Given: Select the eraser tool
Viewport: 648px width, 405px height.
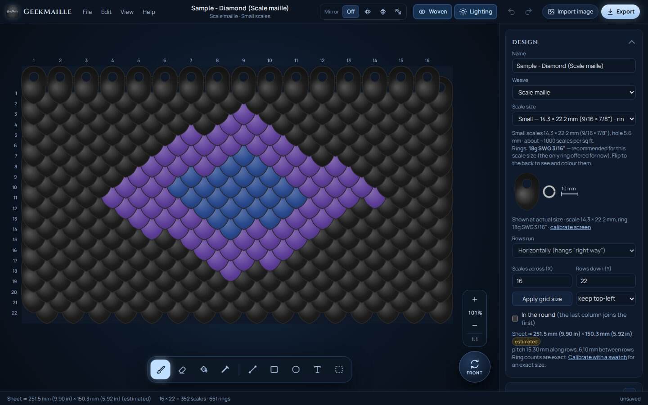Looking at the screenshot, I should [182, 369].
